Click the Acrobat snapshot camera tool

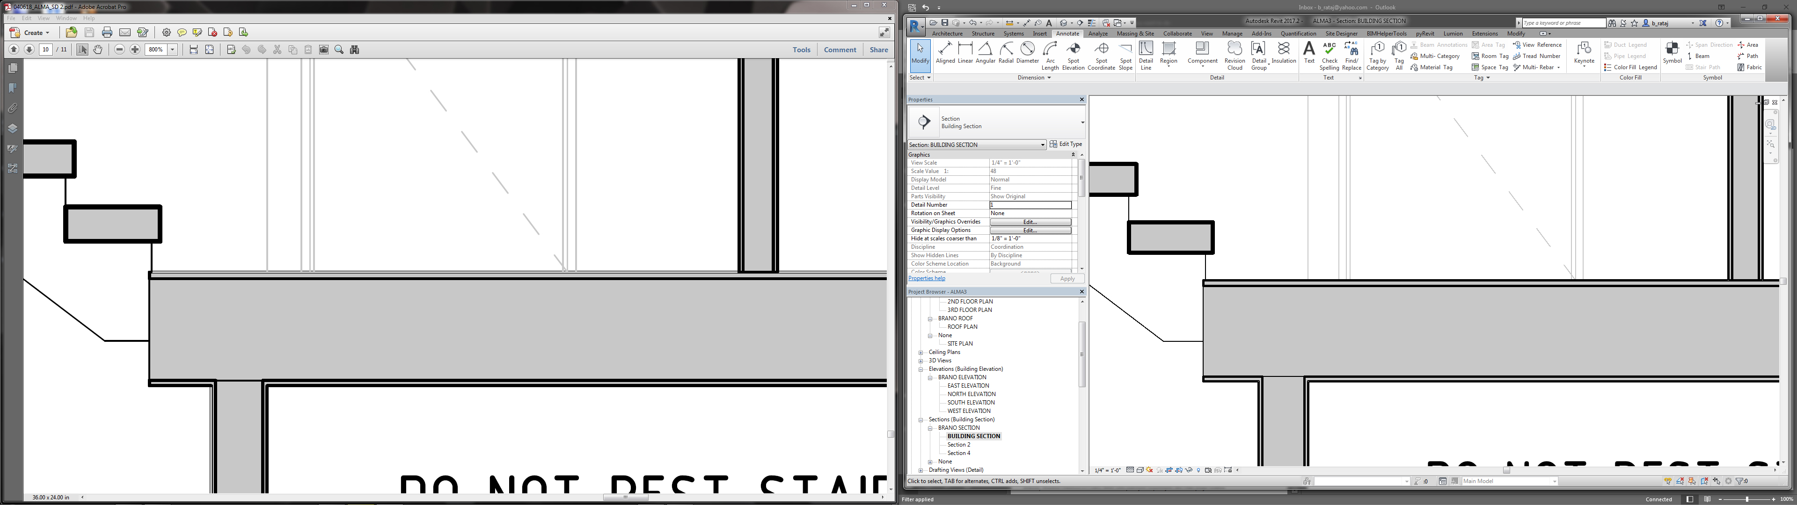click(324, 50)
